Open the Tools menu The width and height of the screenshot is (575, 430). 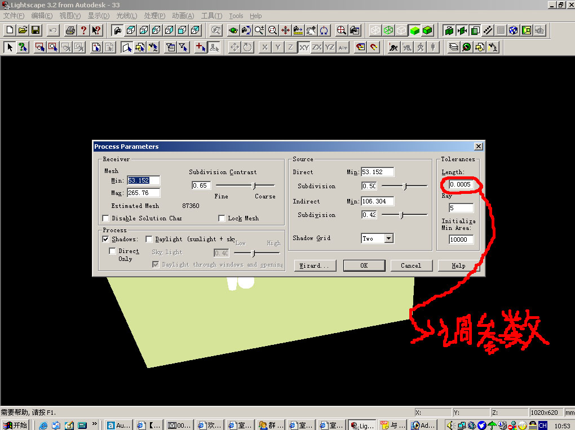coord(236,16)
